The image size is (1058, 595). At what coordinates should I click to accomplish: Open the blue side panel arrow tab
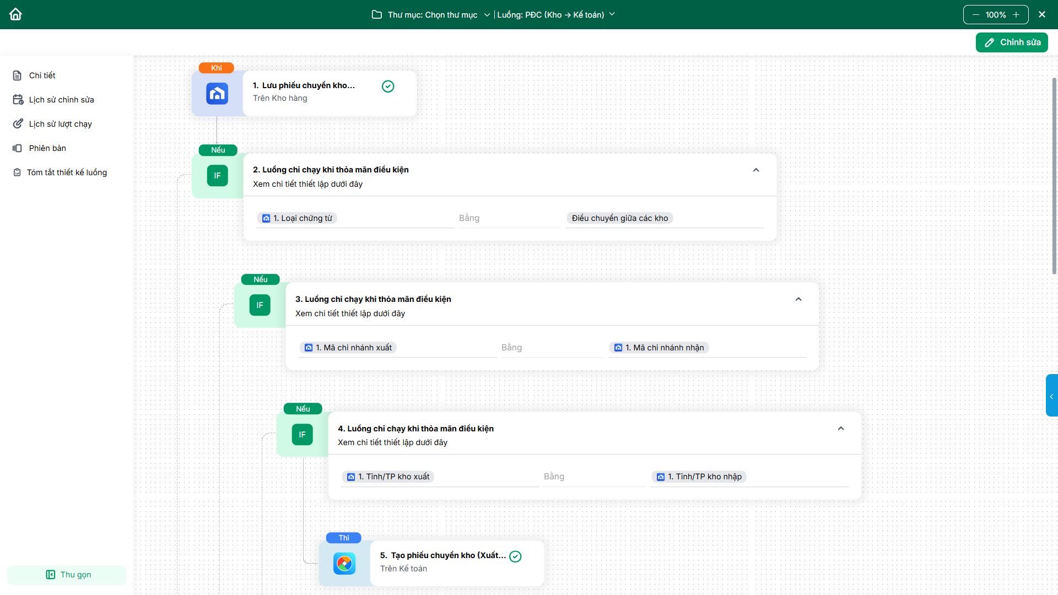pyautogui.click(x=1051, y=396)
